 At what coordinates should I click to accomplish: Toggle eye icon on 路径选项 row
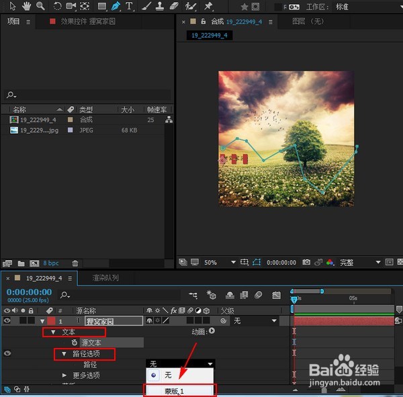(7, 353)
